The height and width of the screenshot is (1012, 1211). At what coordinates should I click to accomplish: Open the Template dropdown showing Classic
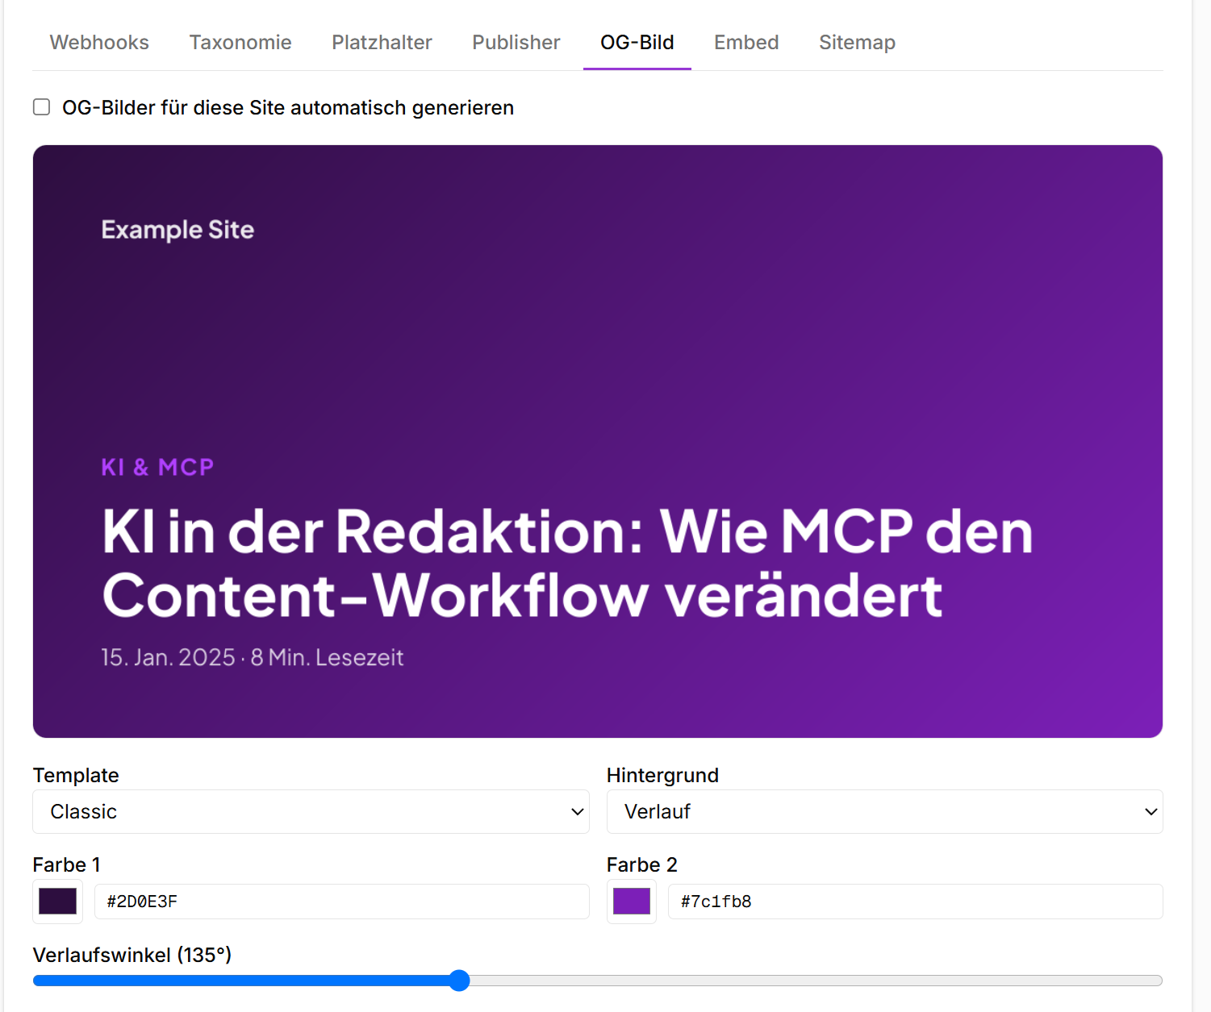(311, 811)
